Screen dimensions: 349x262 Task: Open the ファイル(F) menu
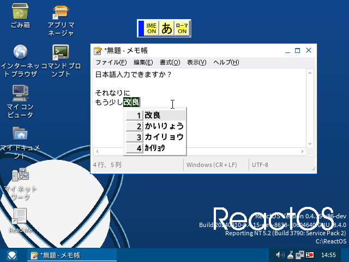pos(111,62)
